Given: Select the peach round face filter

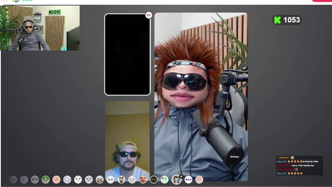Looking at the screenshot, I should pos(56,179).
